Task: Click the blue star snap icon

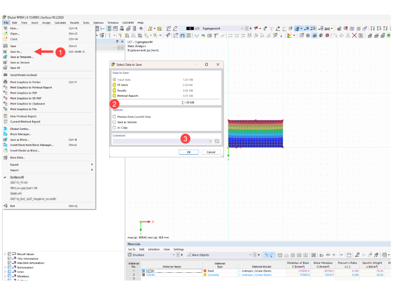Action: point(308,36)
